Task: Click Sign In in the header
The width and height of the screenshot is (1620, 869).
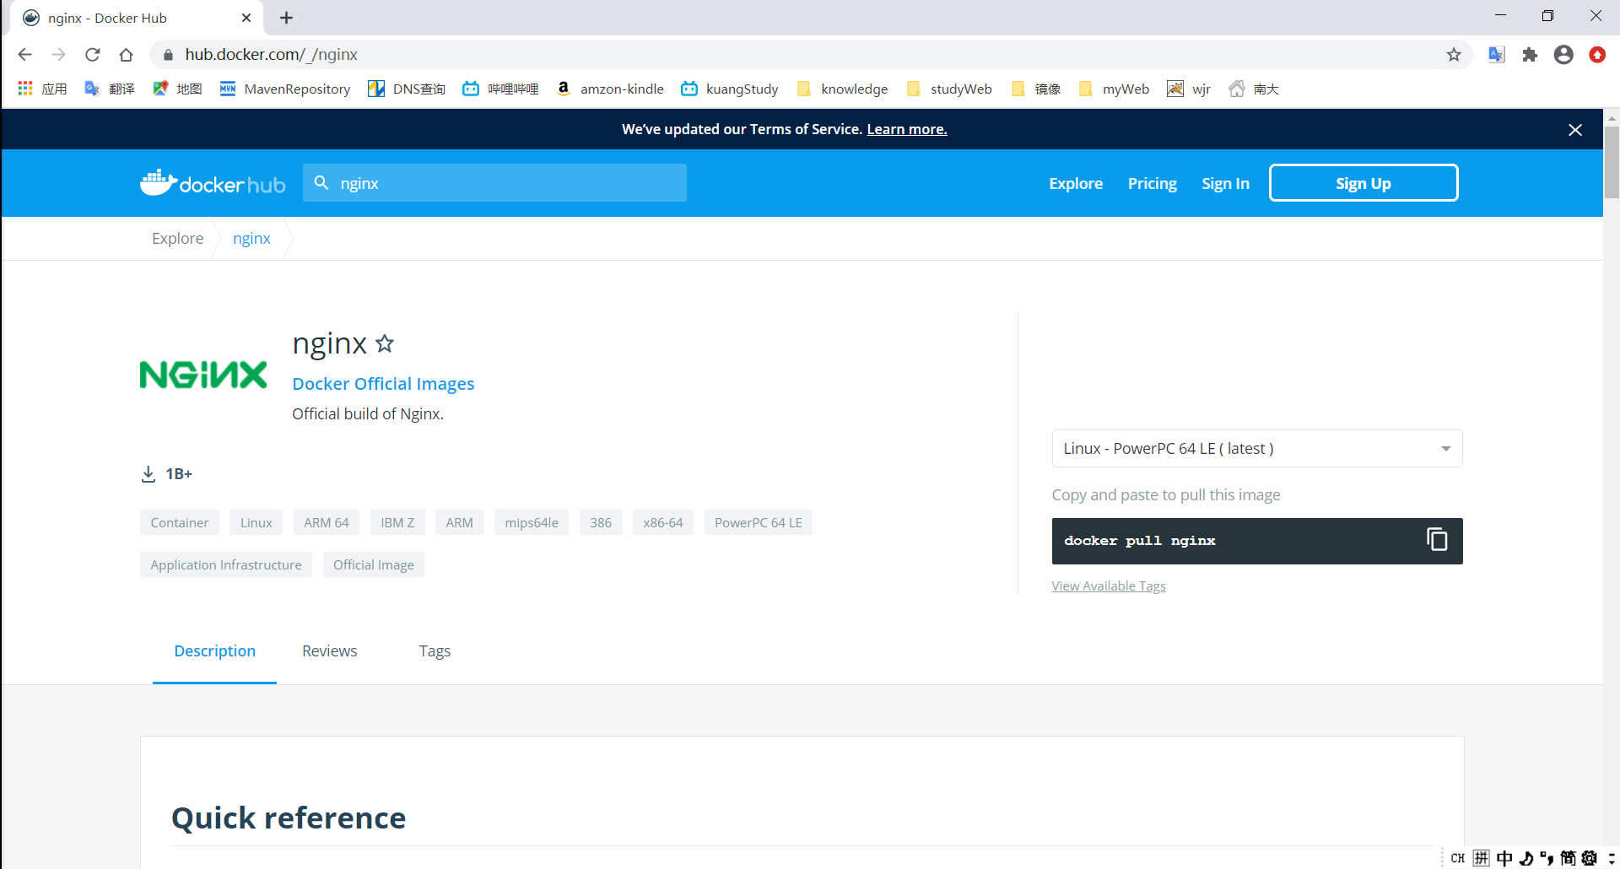Action: (1225, 183)
